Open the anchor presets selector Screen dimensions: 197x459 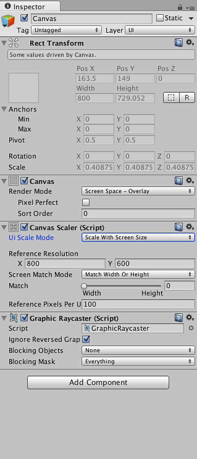click(171, 97)
